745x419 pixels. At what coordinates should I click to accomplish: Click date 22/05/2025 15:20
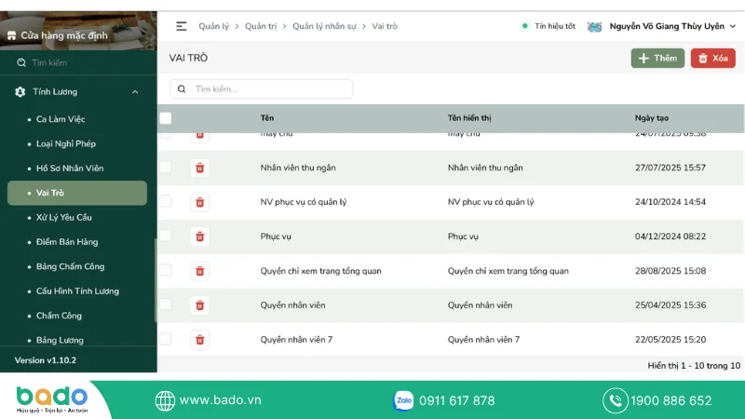[670, 340]
